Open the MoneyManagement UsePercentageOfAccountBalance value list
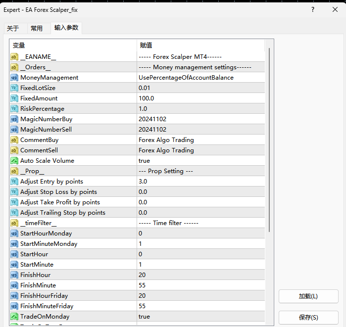The height and width of the screenshot is (327, 346). [x=201, y=78]
